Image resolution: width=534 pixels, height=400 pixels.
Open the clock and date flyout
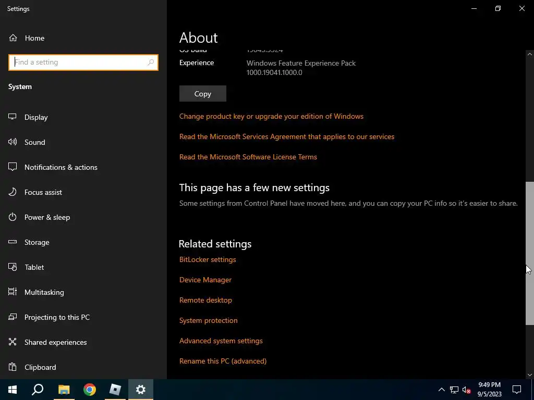[x=489, y=390]
